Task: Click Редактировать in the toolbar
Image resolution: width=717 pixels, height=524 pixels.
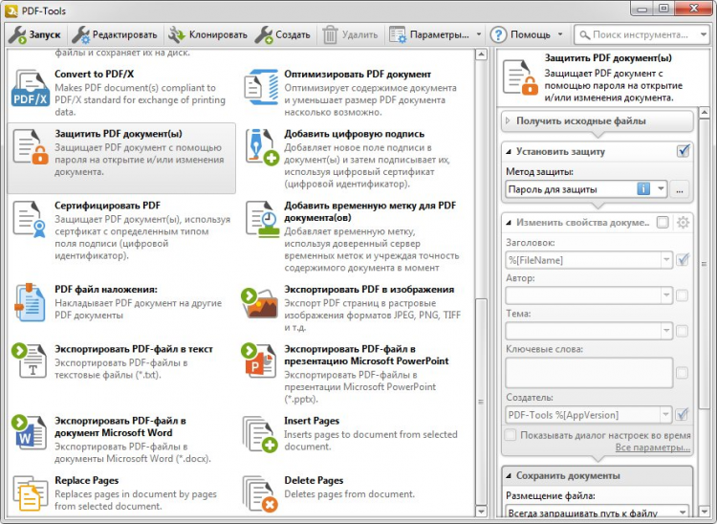Action: click(115, 34)
